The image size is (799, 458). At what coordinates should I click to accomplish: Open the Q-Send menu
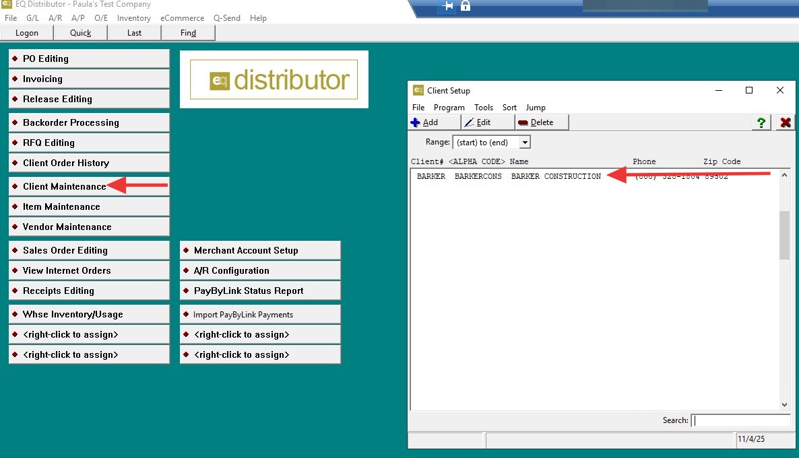click(227, 17)
